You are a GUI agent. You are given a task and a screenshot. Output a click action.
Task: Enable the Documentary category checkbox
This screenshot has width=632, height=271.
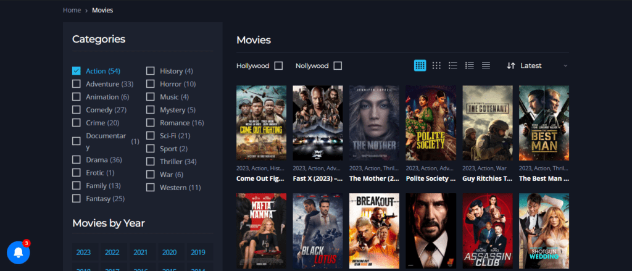76,141
